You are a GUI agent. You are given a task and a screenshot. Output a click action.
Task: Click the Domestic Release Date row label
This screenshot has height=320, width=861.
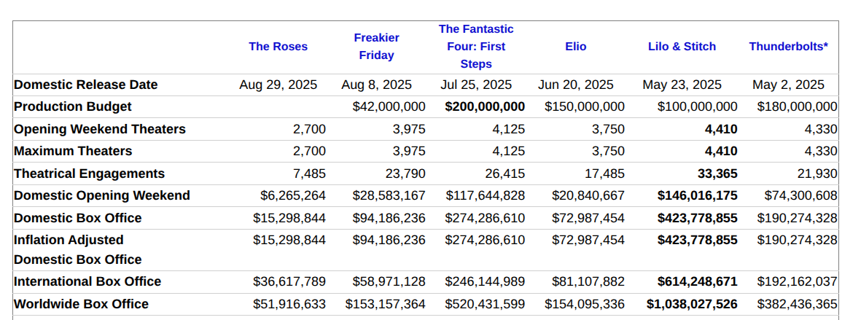pyautogui.click(x=86, y=85)
